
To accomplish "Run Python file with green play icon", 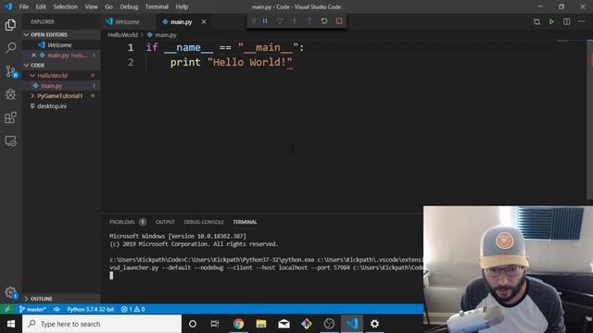I will tap(552, 22).
